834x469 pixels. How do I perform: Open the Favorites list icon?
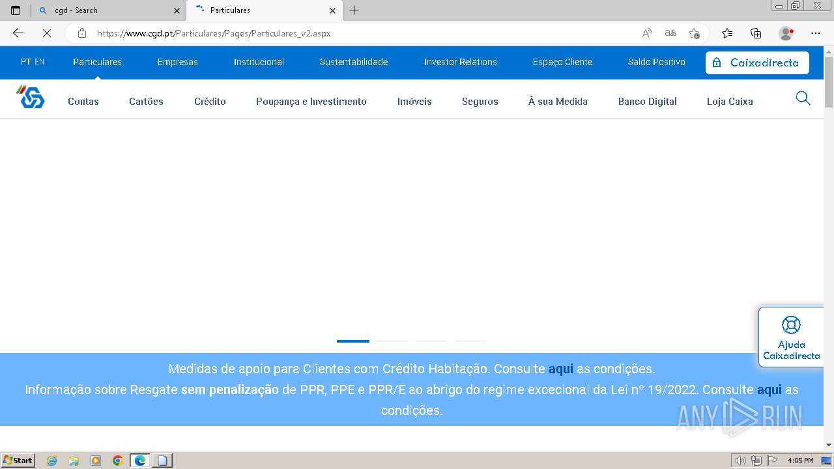pos(727,33)
